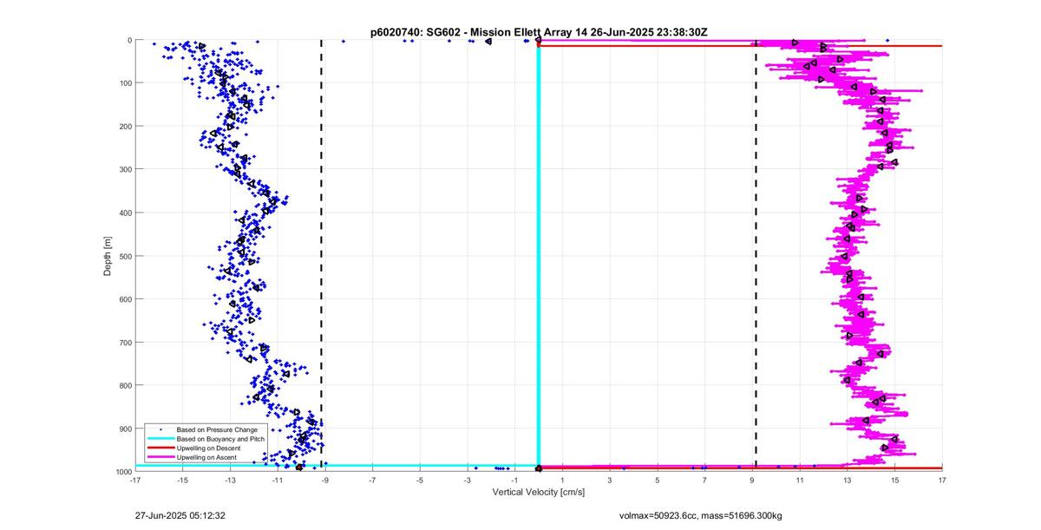The image size is (1041, 530).
Task: Click the black dashed vertical line near 9 cm/s
Action: 756,256
